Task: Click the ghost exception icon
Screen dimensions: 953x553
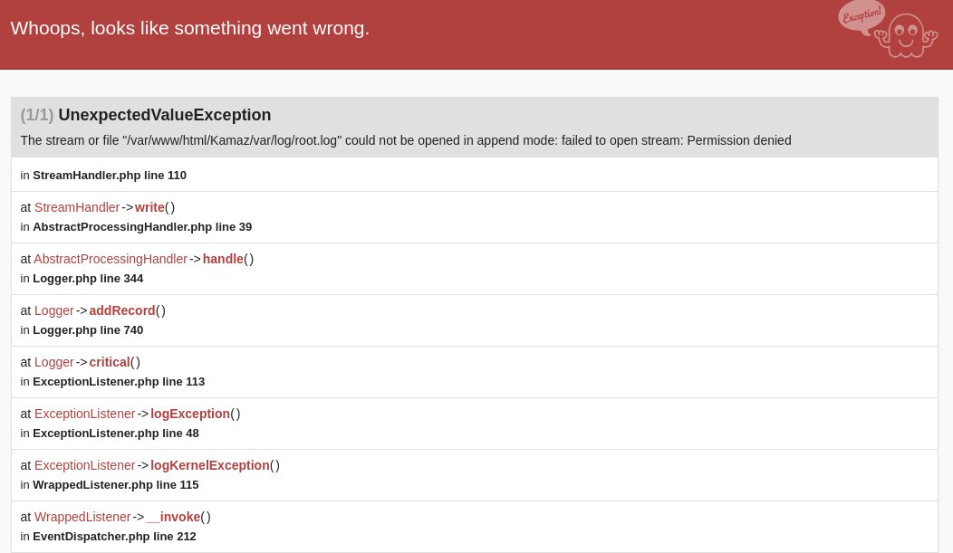Action: [906, 36]
